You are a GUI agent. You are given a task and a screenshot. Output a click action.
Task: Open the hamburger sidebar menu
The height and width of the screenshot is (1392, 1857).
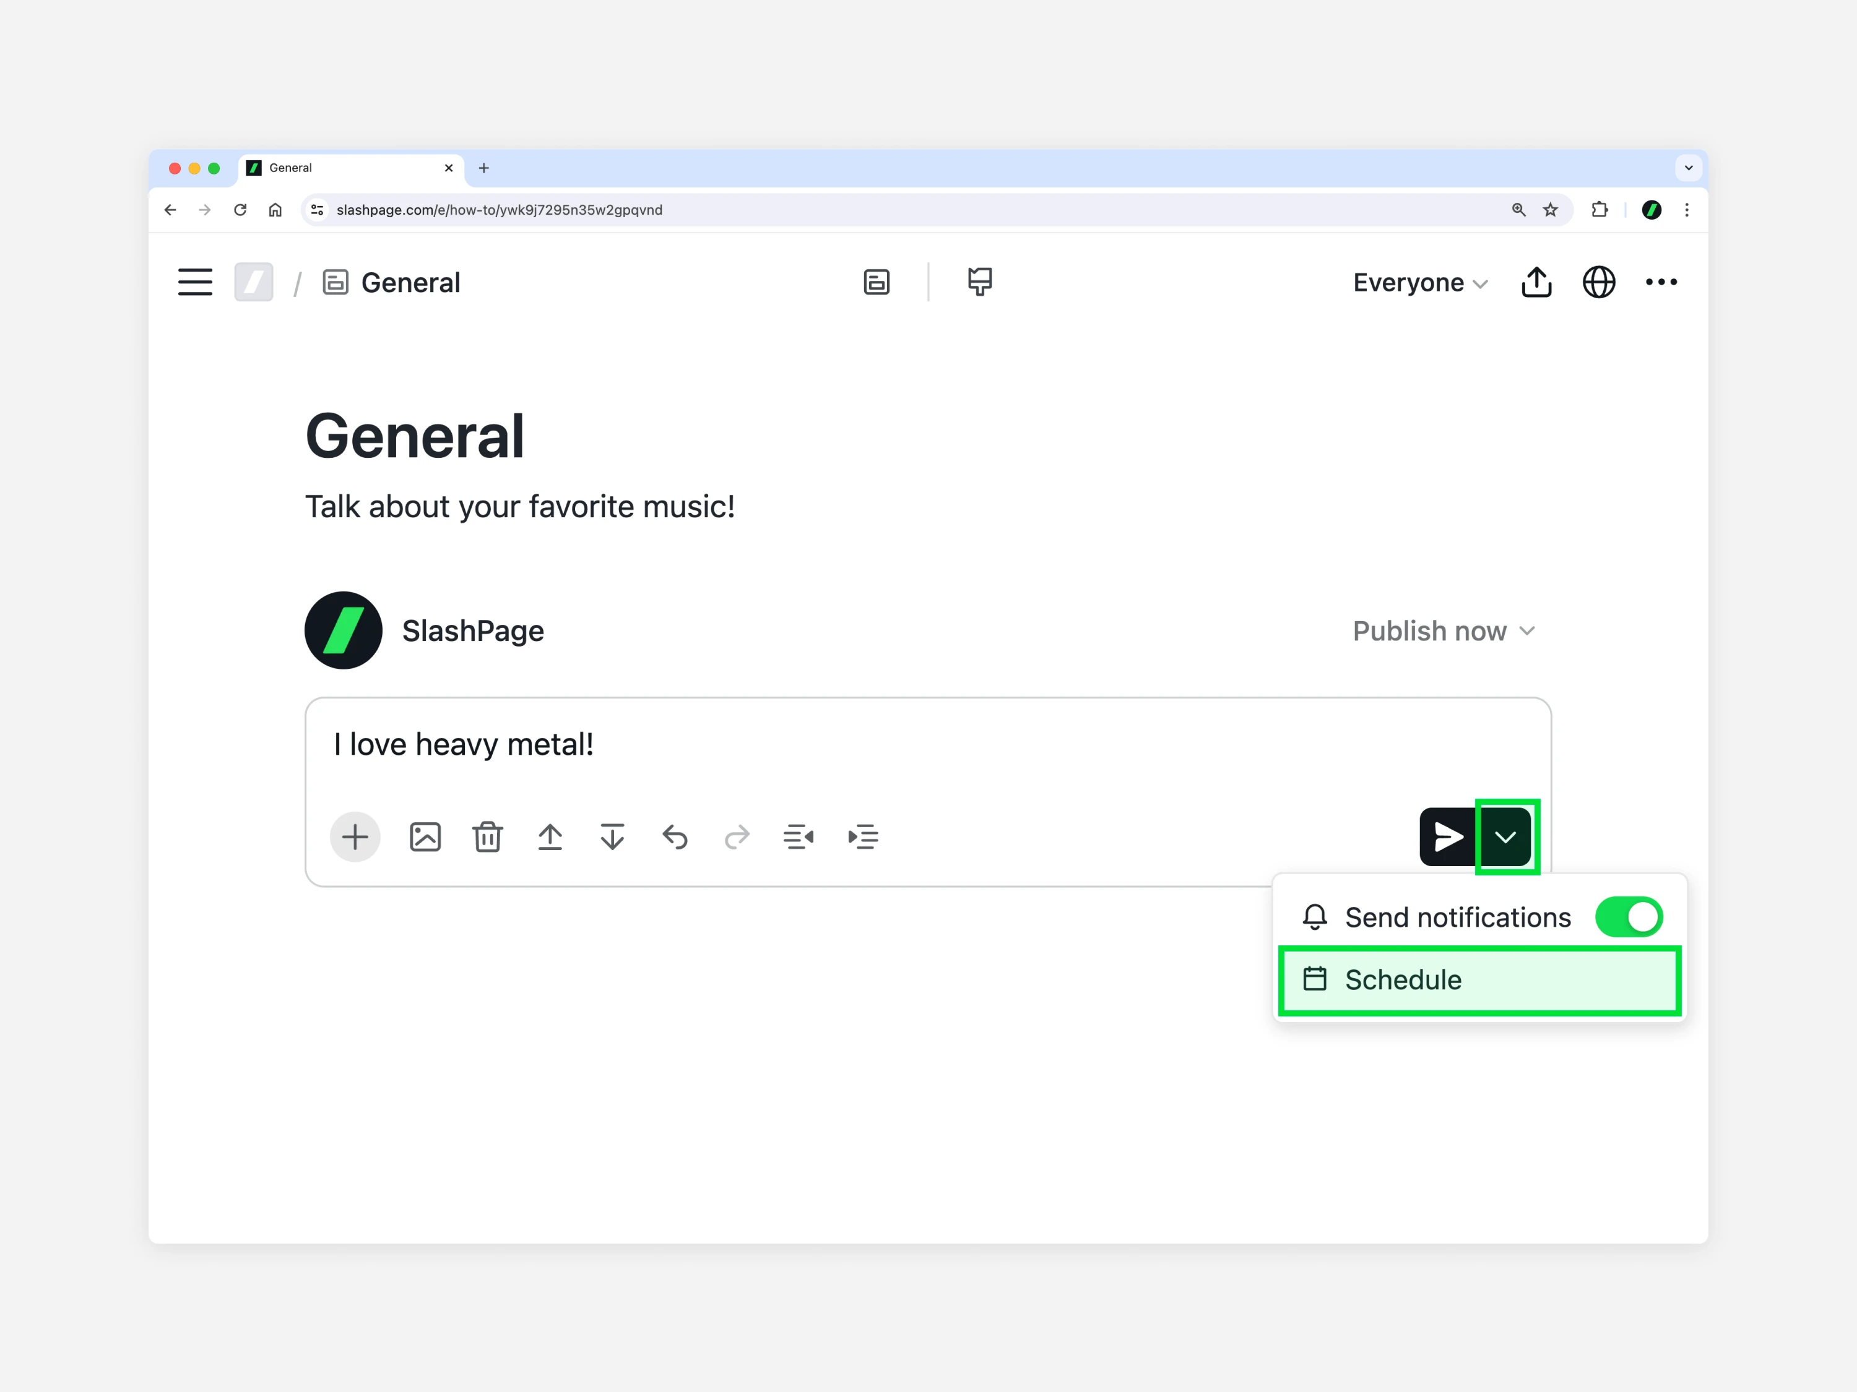[195, 282]
